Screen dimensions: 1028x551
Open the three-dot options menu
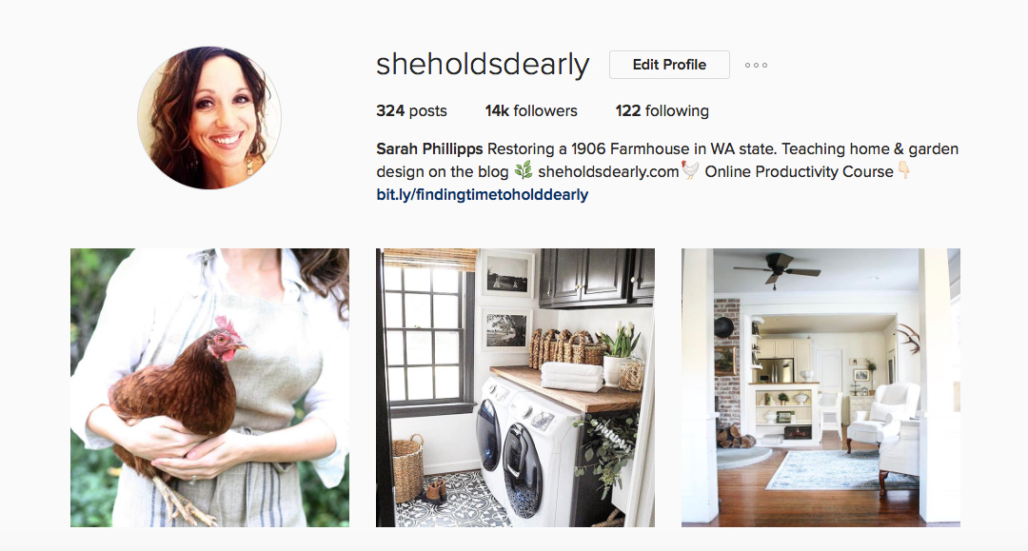coord(756,65)
